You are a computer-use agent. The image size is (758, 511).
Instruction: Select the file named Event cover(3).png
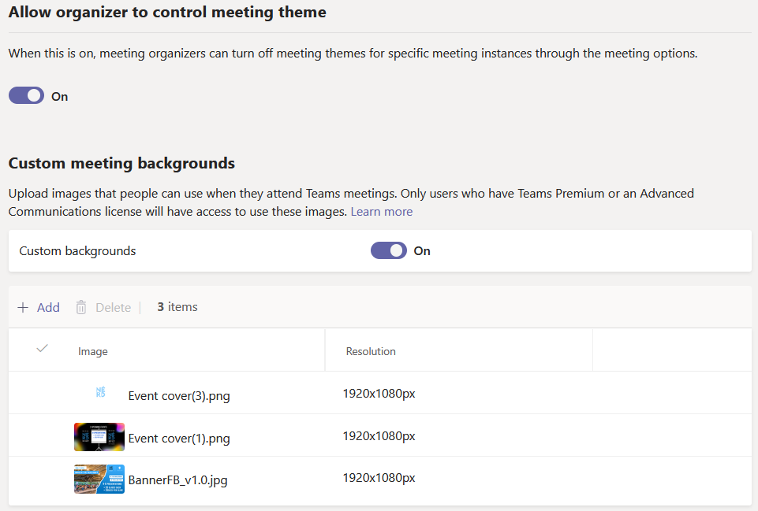pos(179,395)
